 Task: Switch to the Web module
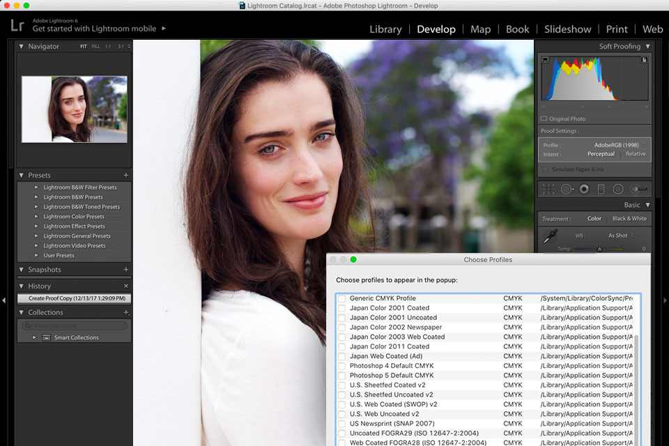coord(653,29)
